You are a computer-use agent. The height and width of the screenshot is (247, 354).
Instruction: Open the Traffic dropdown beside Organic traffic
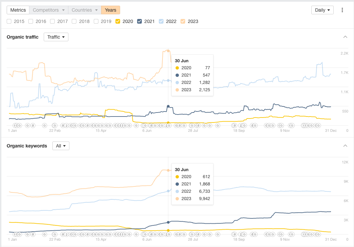click(56, 37)
